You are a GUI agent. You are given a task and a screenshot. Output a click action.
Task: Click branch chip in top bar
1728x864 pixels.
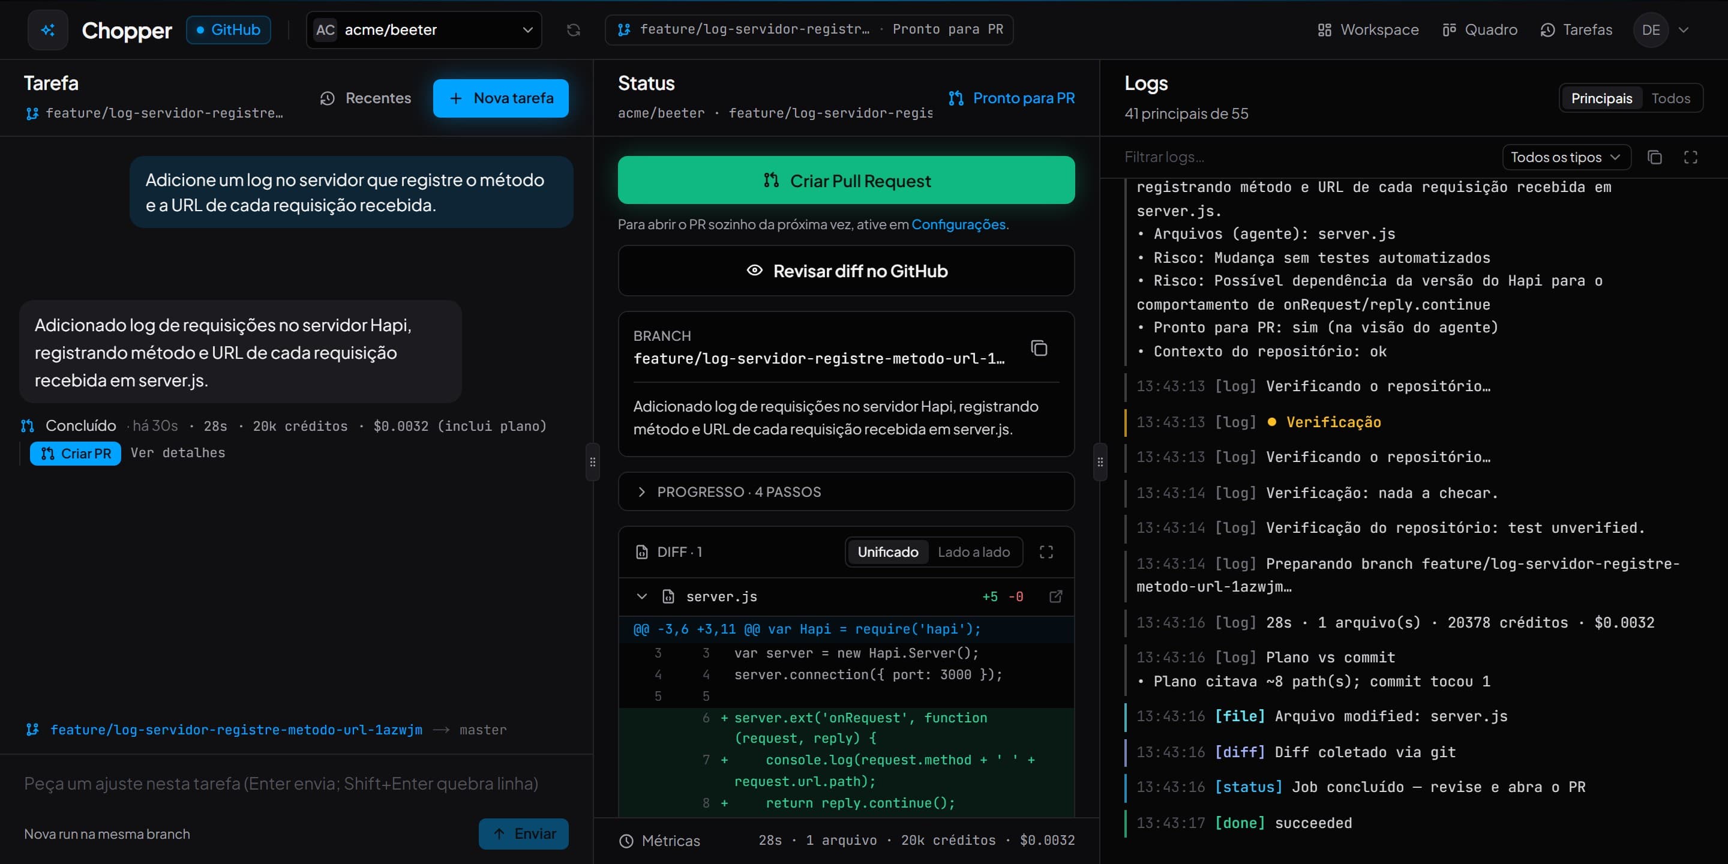point(809,29)
